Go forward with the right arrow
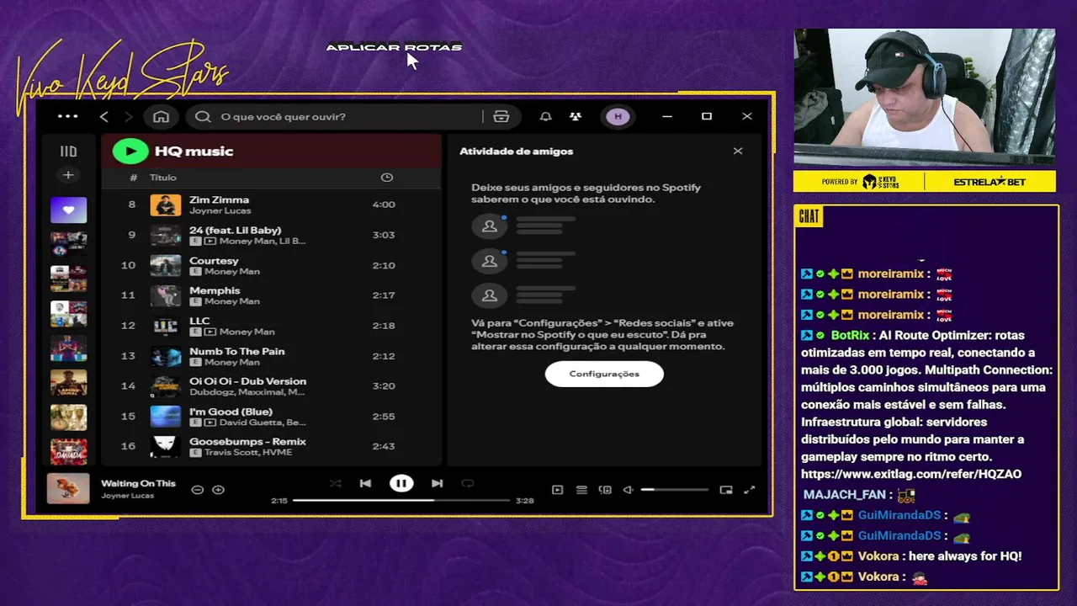This screenshot has width=1077, height=606. (129, 116)
